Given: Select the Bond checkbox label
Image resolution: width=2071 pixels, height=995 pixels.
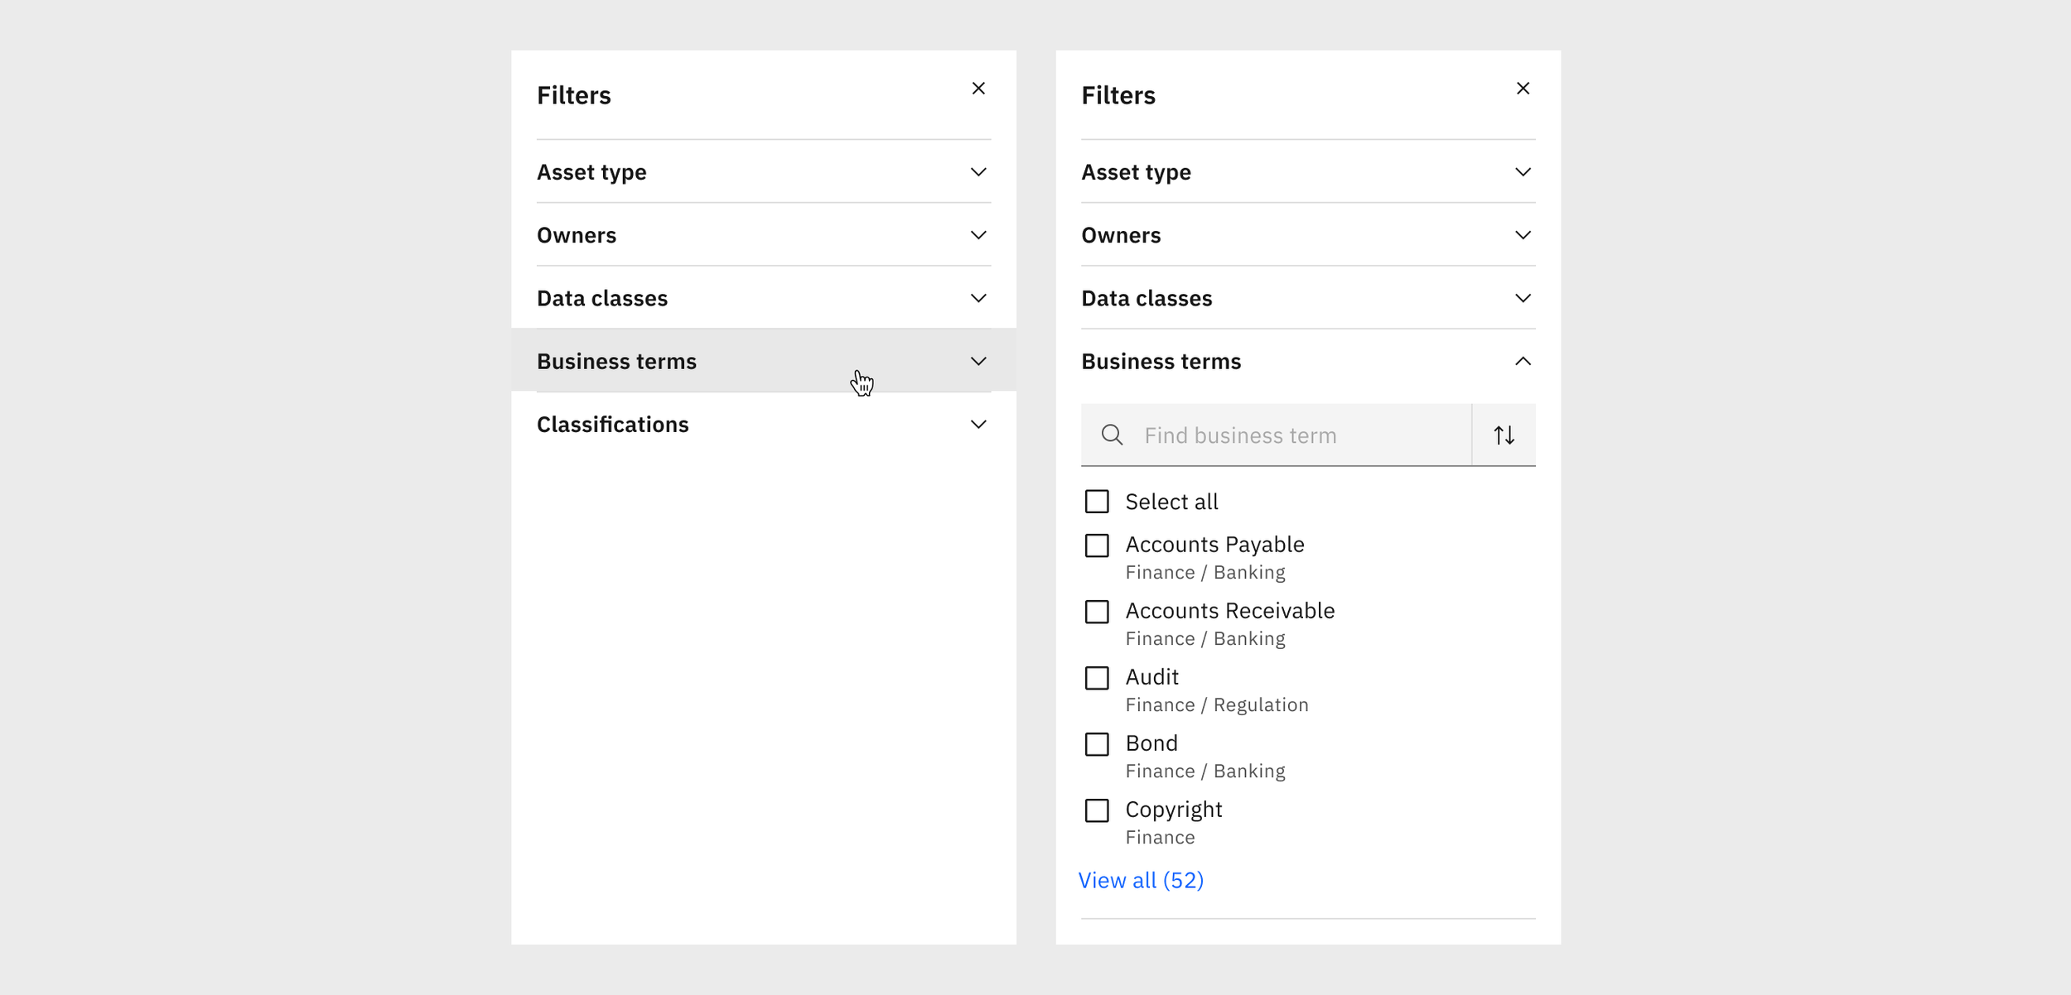Looking at the screenshot, I should pyautogui.click(x=1151, y=743).
